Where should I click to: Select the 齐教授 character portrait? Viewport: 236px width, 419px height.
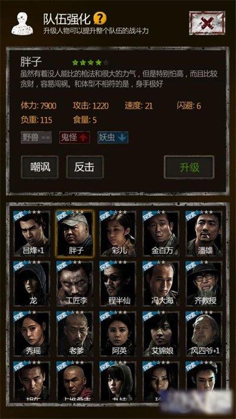click(x=204, y=283)
